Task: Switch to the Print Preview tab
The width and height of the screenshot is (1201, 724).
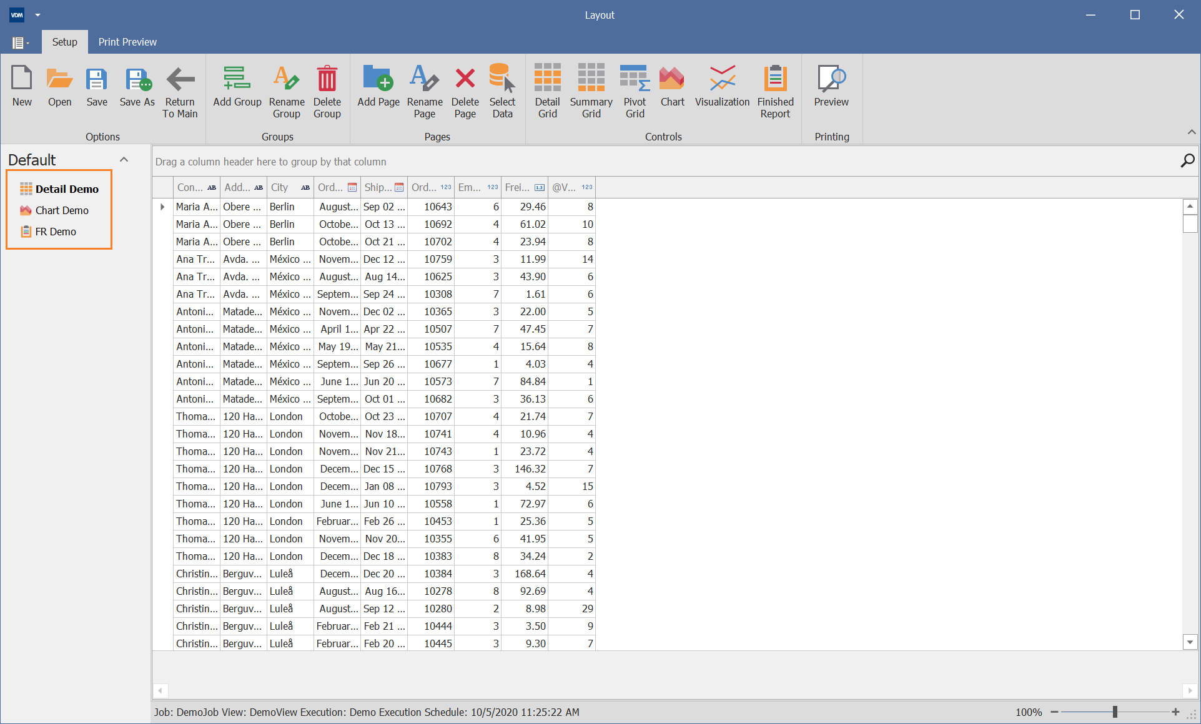Action: [127, 42]
